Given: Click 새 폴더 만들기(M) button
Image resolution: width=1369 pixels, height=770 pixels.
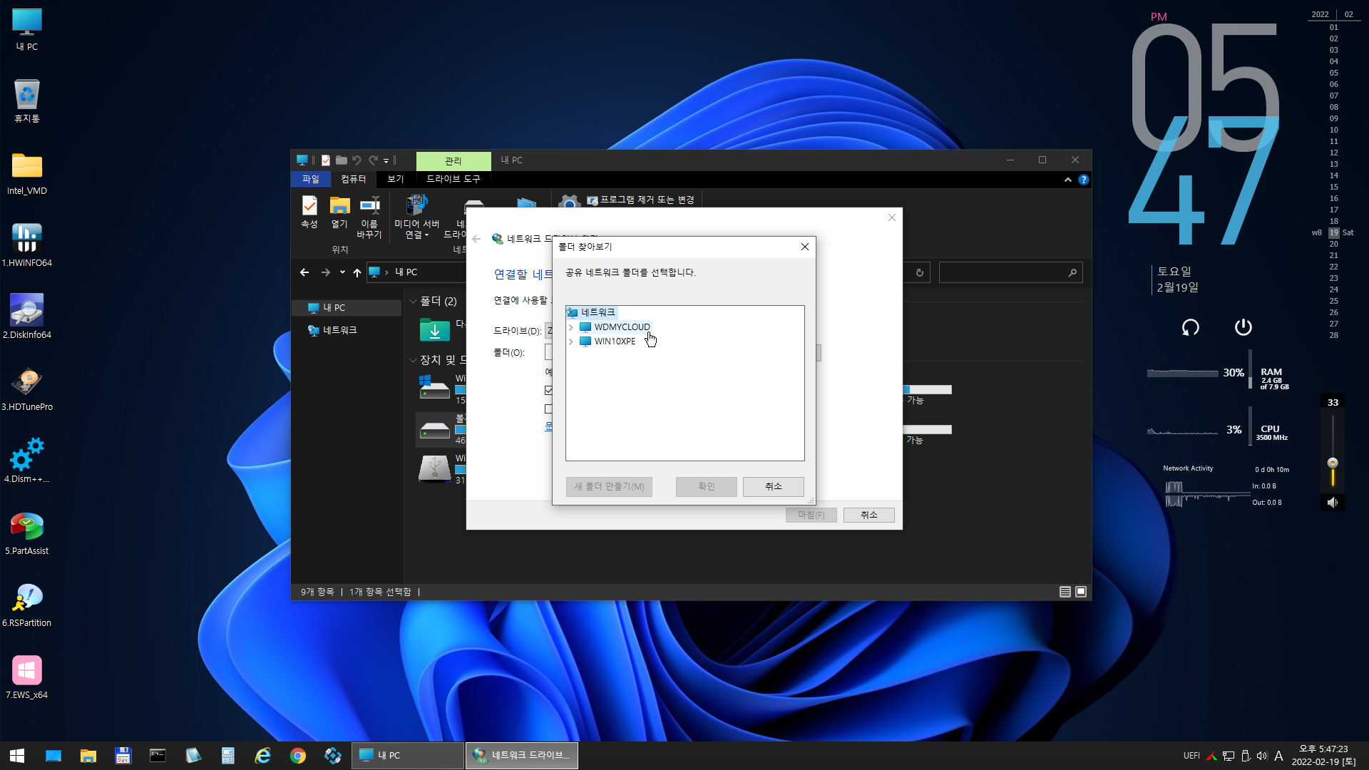Looking at the screenshot, I should 609,486.
